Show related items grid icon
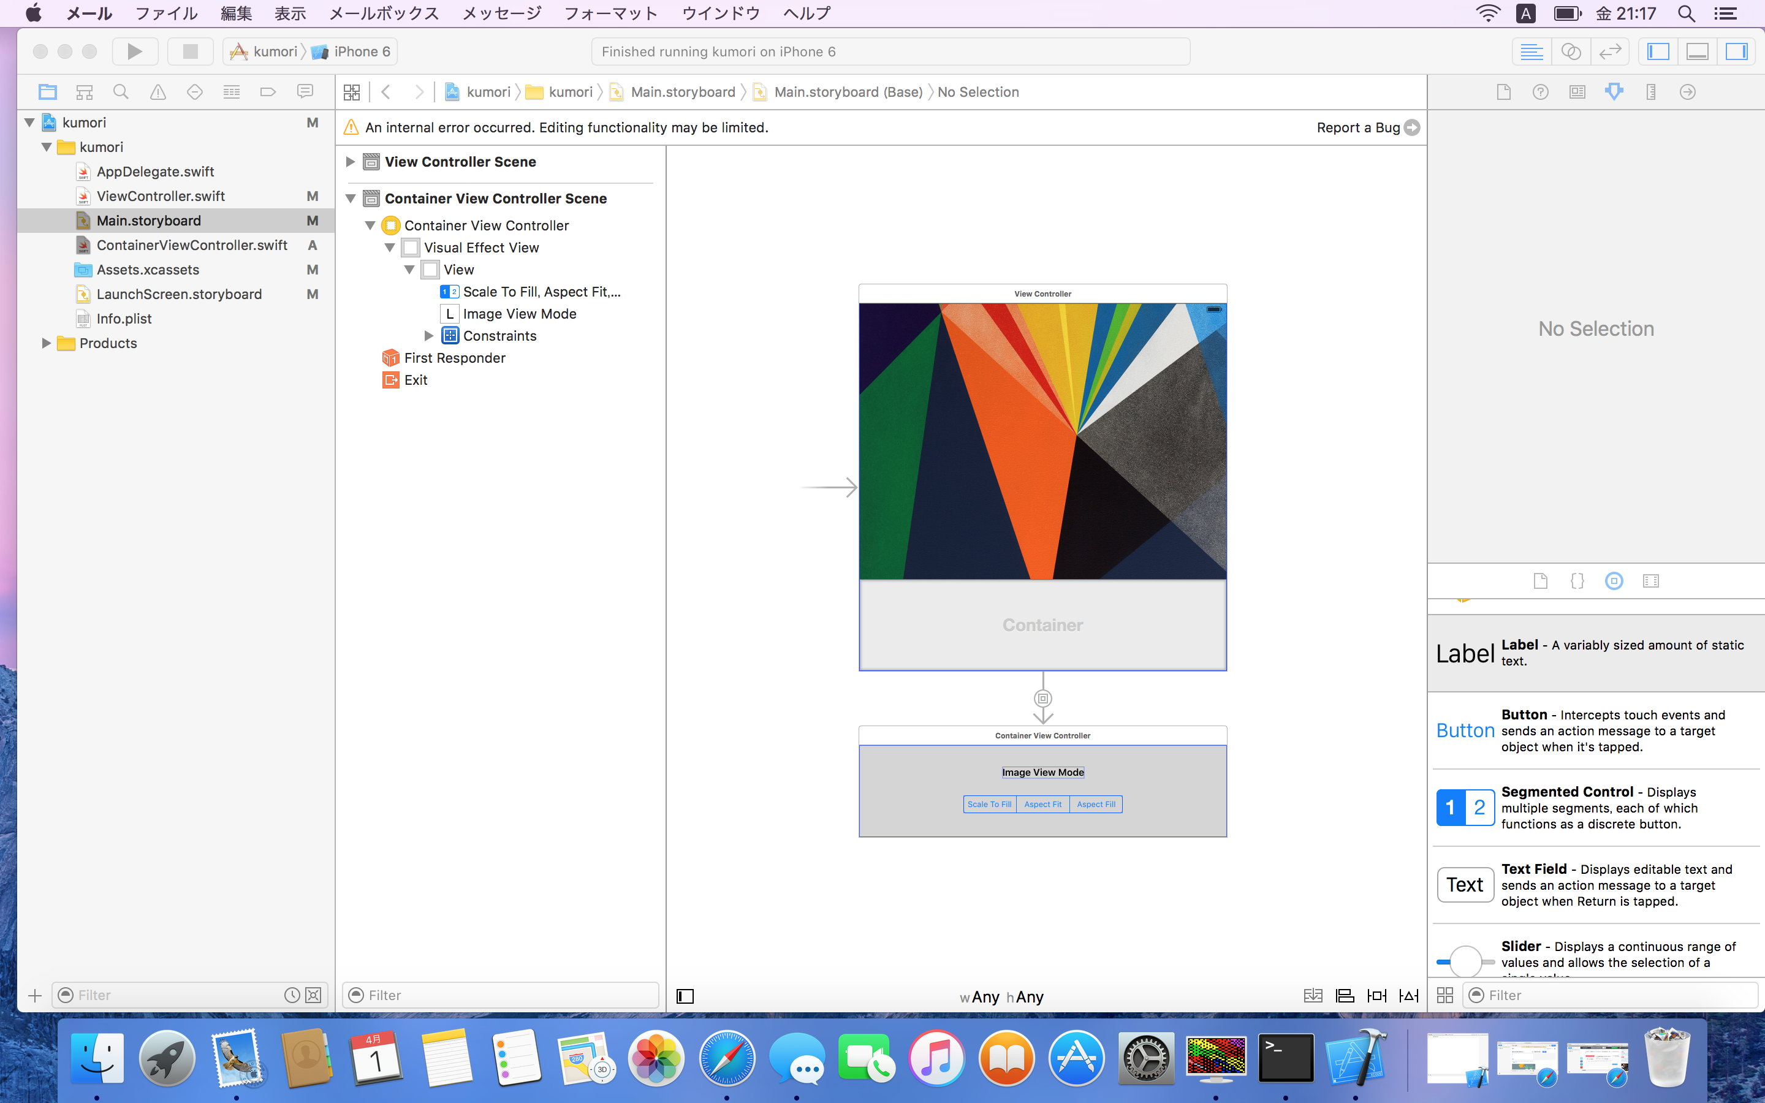Image resolution: width=1765 pixels, height=1103 pixels. click(352, 92)
